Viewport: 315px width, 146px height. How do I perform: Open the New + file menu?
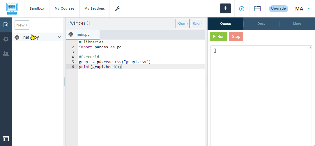[22, 25]
